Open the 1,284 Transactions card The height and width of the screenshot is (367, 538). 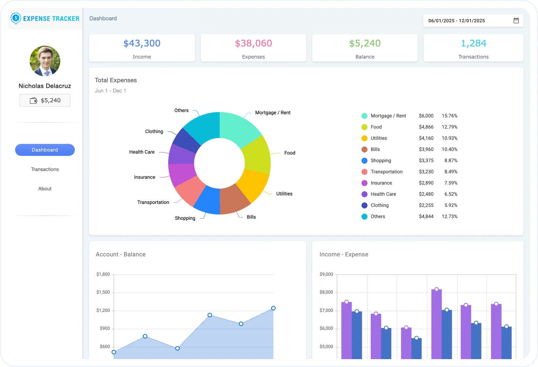473,48
